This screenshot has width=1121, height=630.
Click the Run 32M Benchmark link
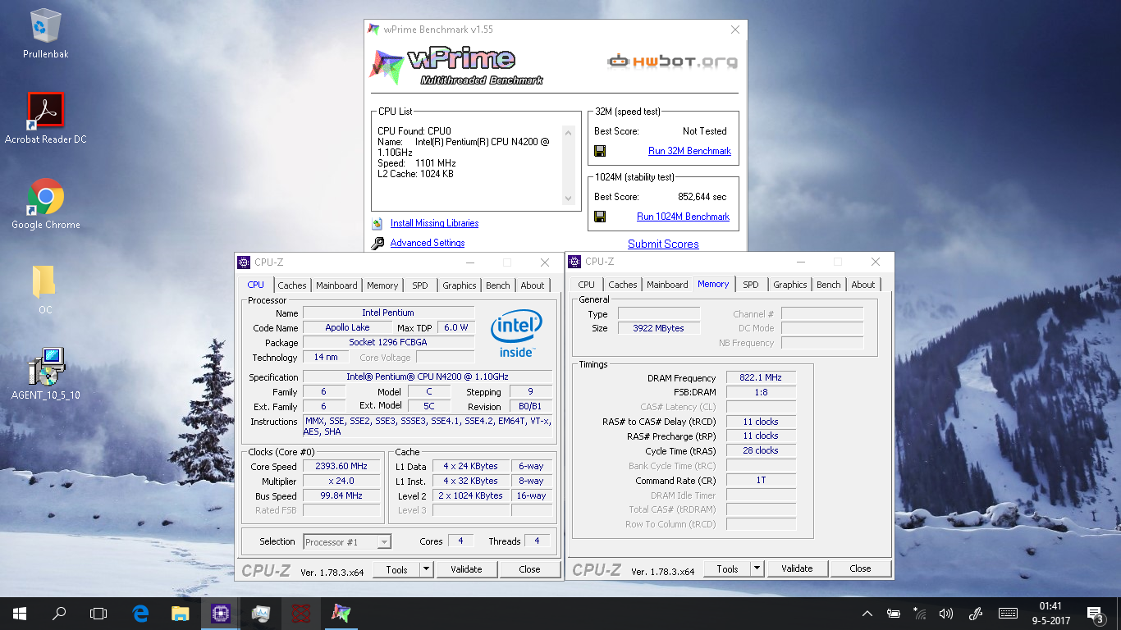click(x=689, y=151)
